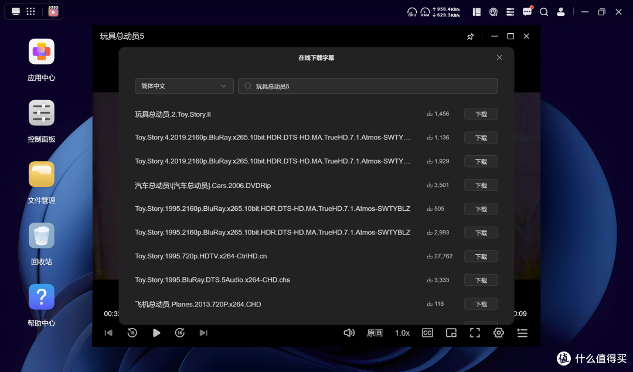Check the CPU gauge indicator

coord(412,12)
